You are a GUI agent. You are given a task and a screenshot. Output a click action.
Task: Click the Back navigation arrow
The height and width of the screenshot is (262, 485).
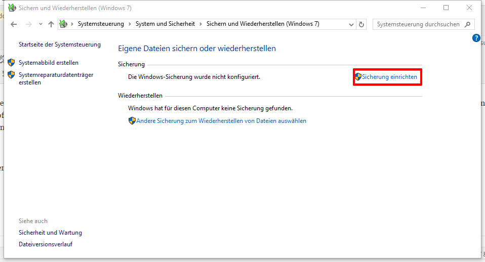click(x=14, y=24)
